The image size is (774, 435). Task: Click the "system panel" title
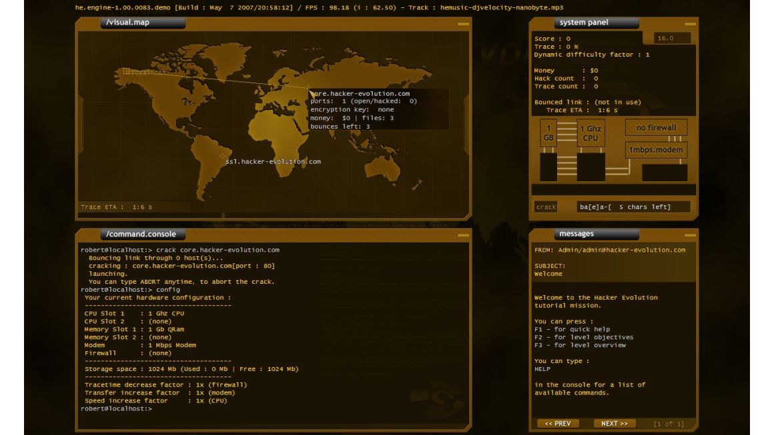[584, 22]
